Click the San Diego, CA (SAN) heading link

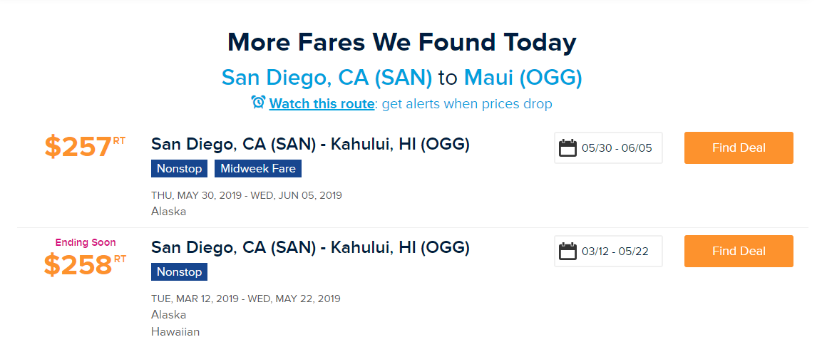327,78
